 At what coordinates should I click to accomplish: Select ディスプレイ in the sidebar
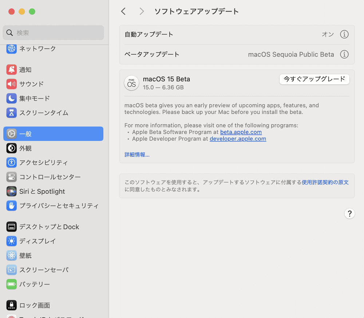click(x=54, y=241)
